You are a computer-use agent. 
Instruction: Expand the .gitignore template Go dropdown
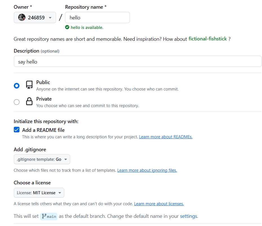click(x=42, y=159)
